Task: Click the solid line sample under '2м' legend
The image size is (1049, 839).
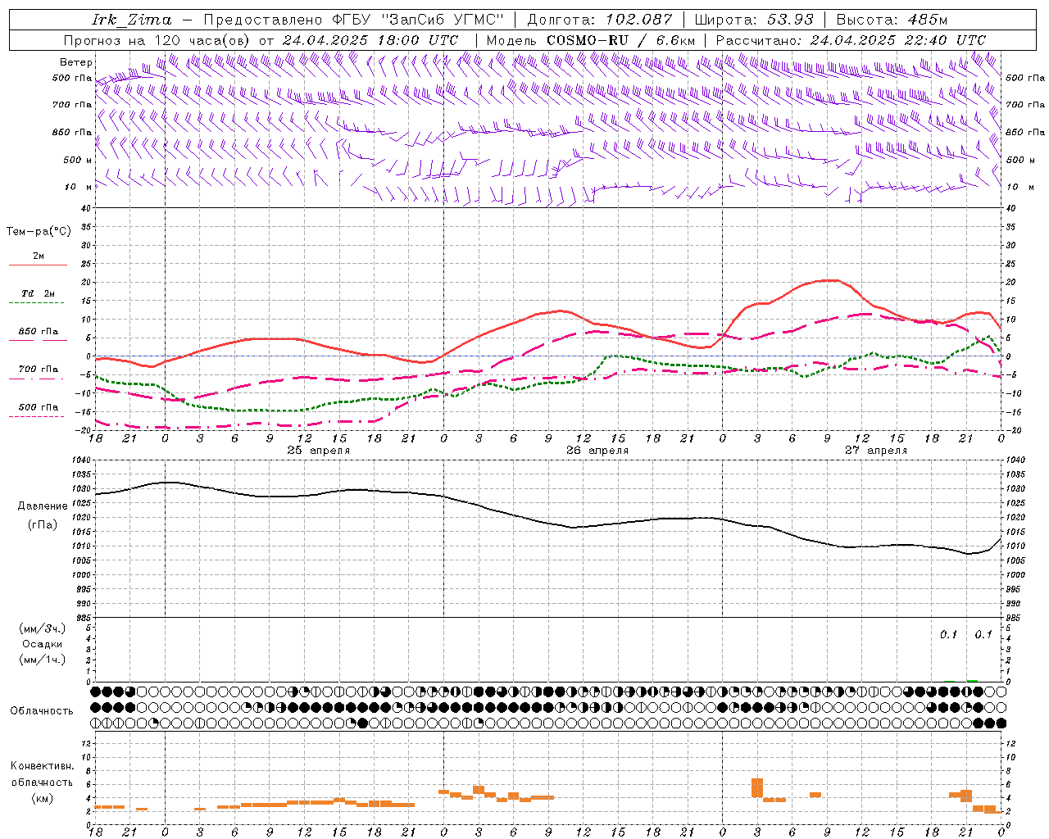Action: (x=38, y=265)
